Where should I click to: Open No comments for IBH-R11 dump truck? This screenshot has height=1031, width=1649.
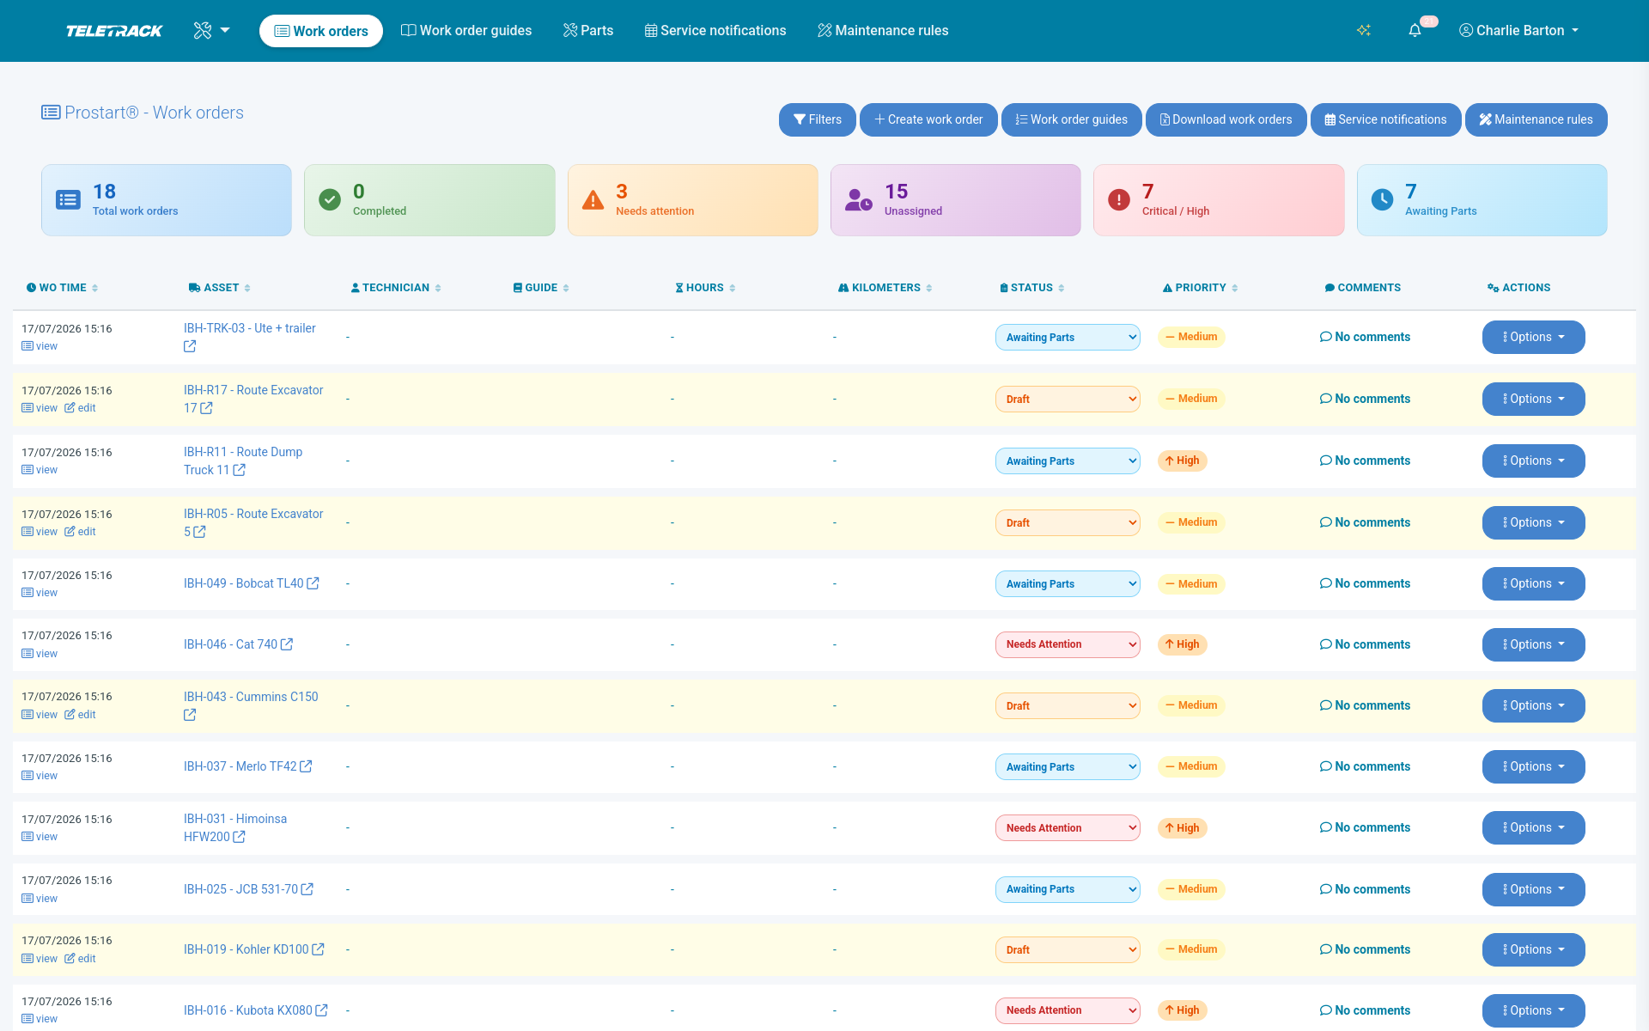click(x=1365, y=461)
